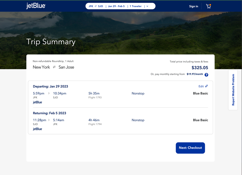
Task: Open the shopping cart
Action: click(x=208, y=6)
